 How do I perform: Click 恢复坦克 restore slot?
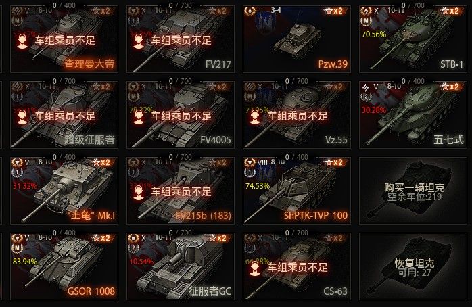[x=412, y=266]
